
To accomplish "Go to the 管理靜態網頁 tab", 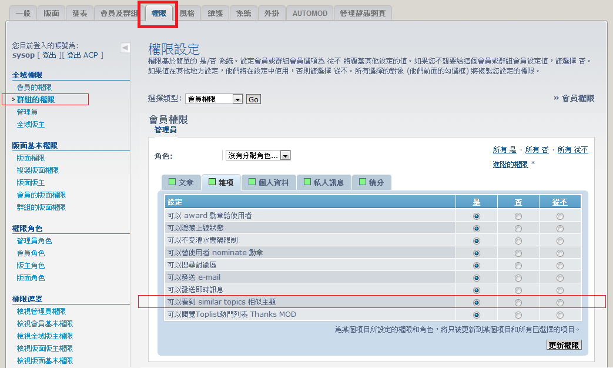I will point(363,13).
